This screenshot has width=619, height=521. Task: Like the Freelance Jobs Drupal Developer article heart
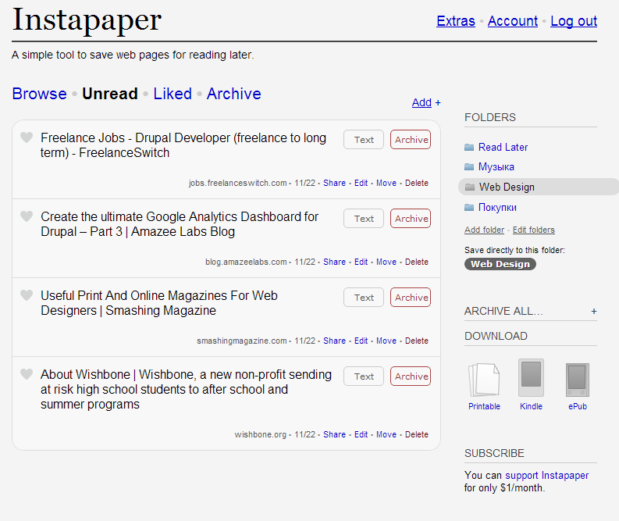tap(27, 137)
